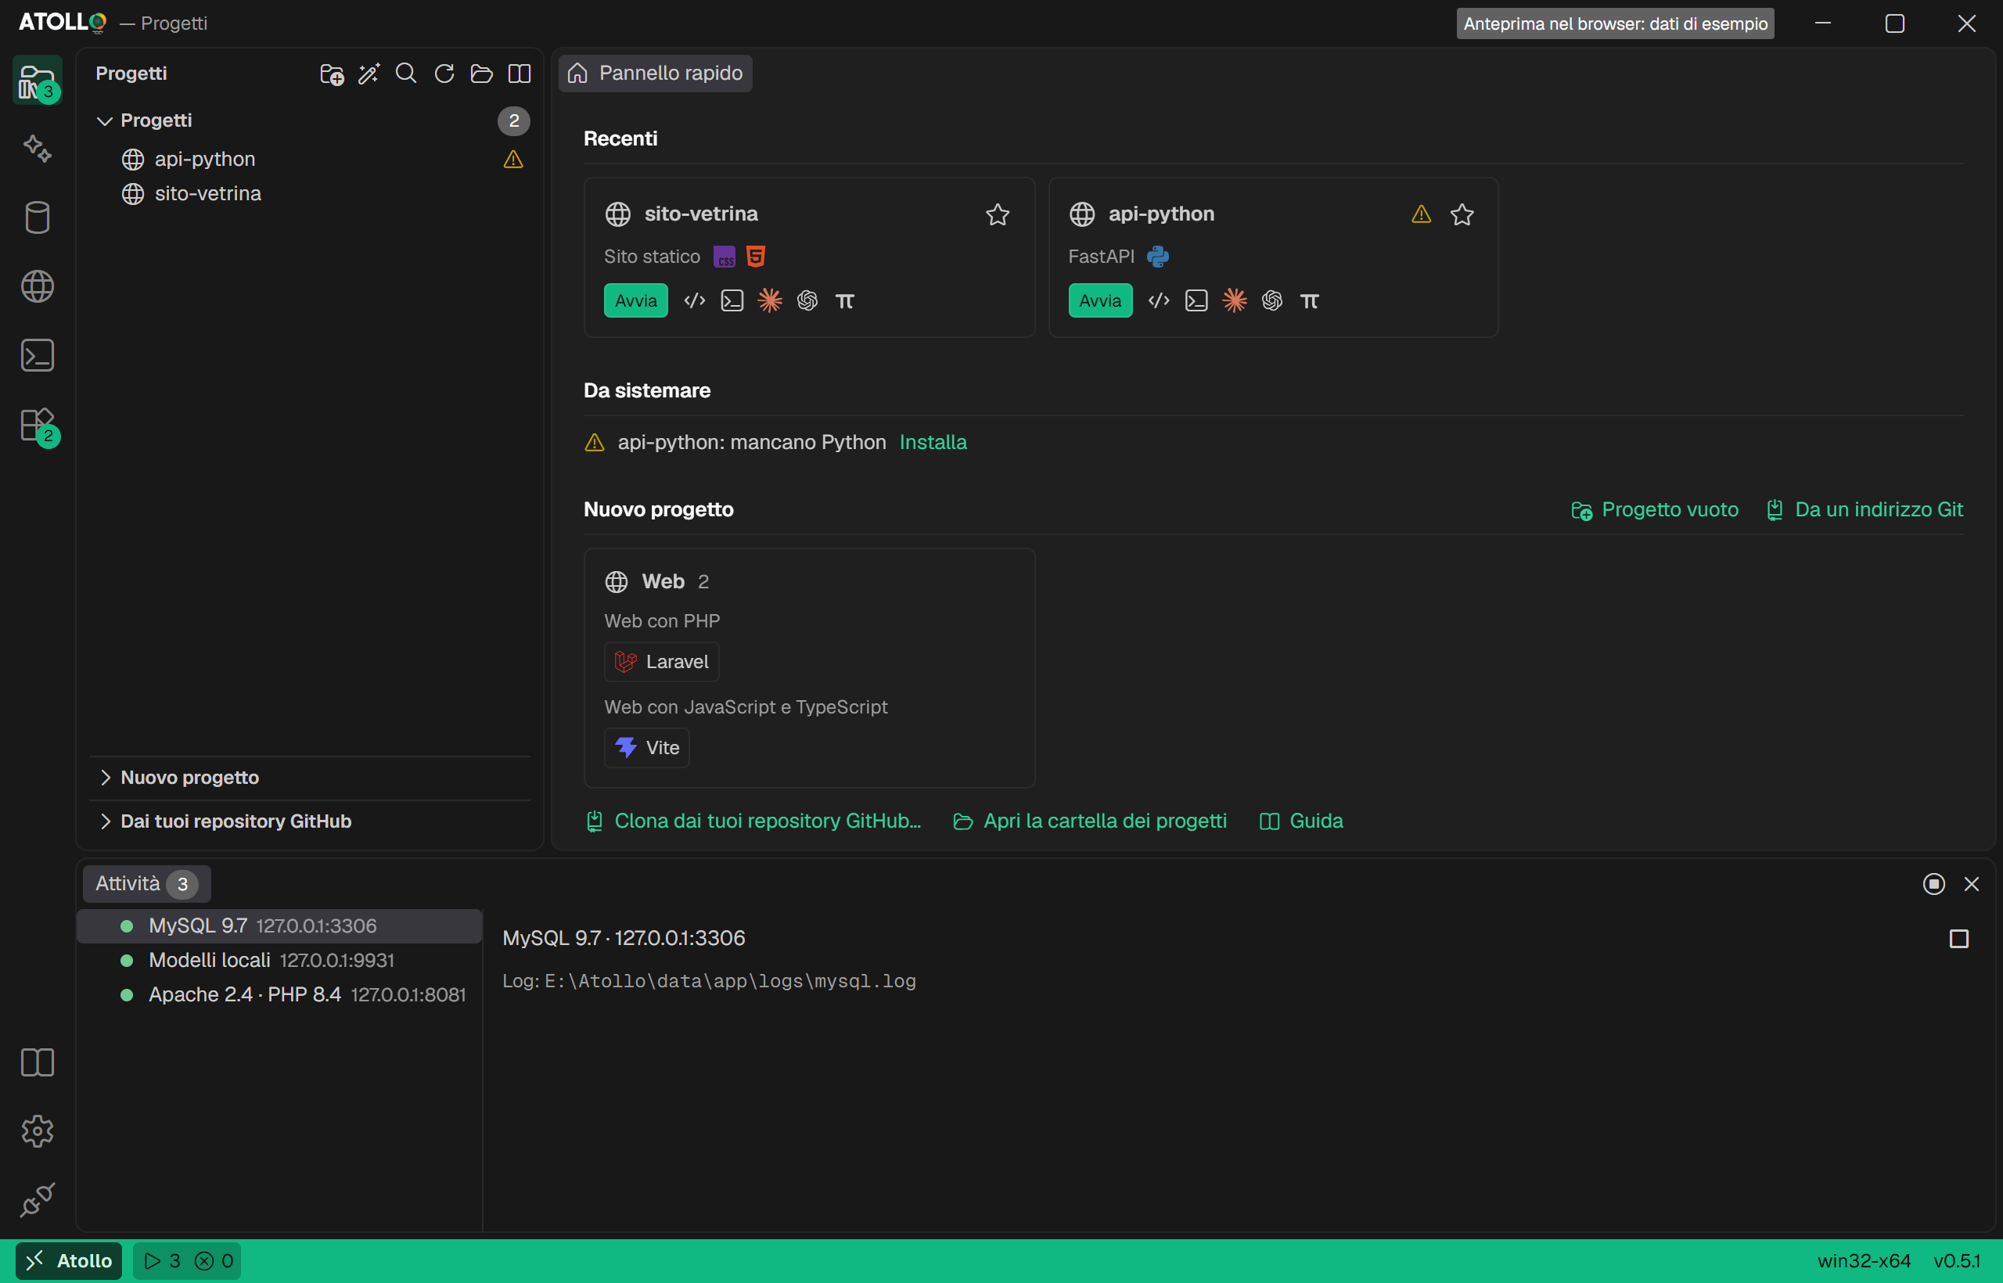Image resolution: width=2003 pixels, height=1283 pixels.
Task: Click the search icon in the Progetti header
Action: [407, 74]
